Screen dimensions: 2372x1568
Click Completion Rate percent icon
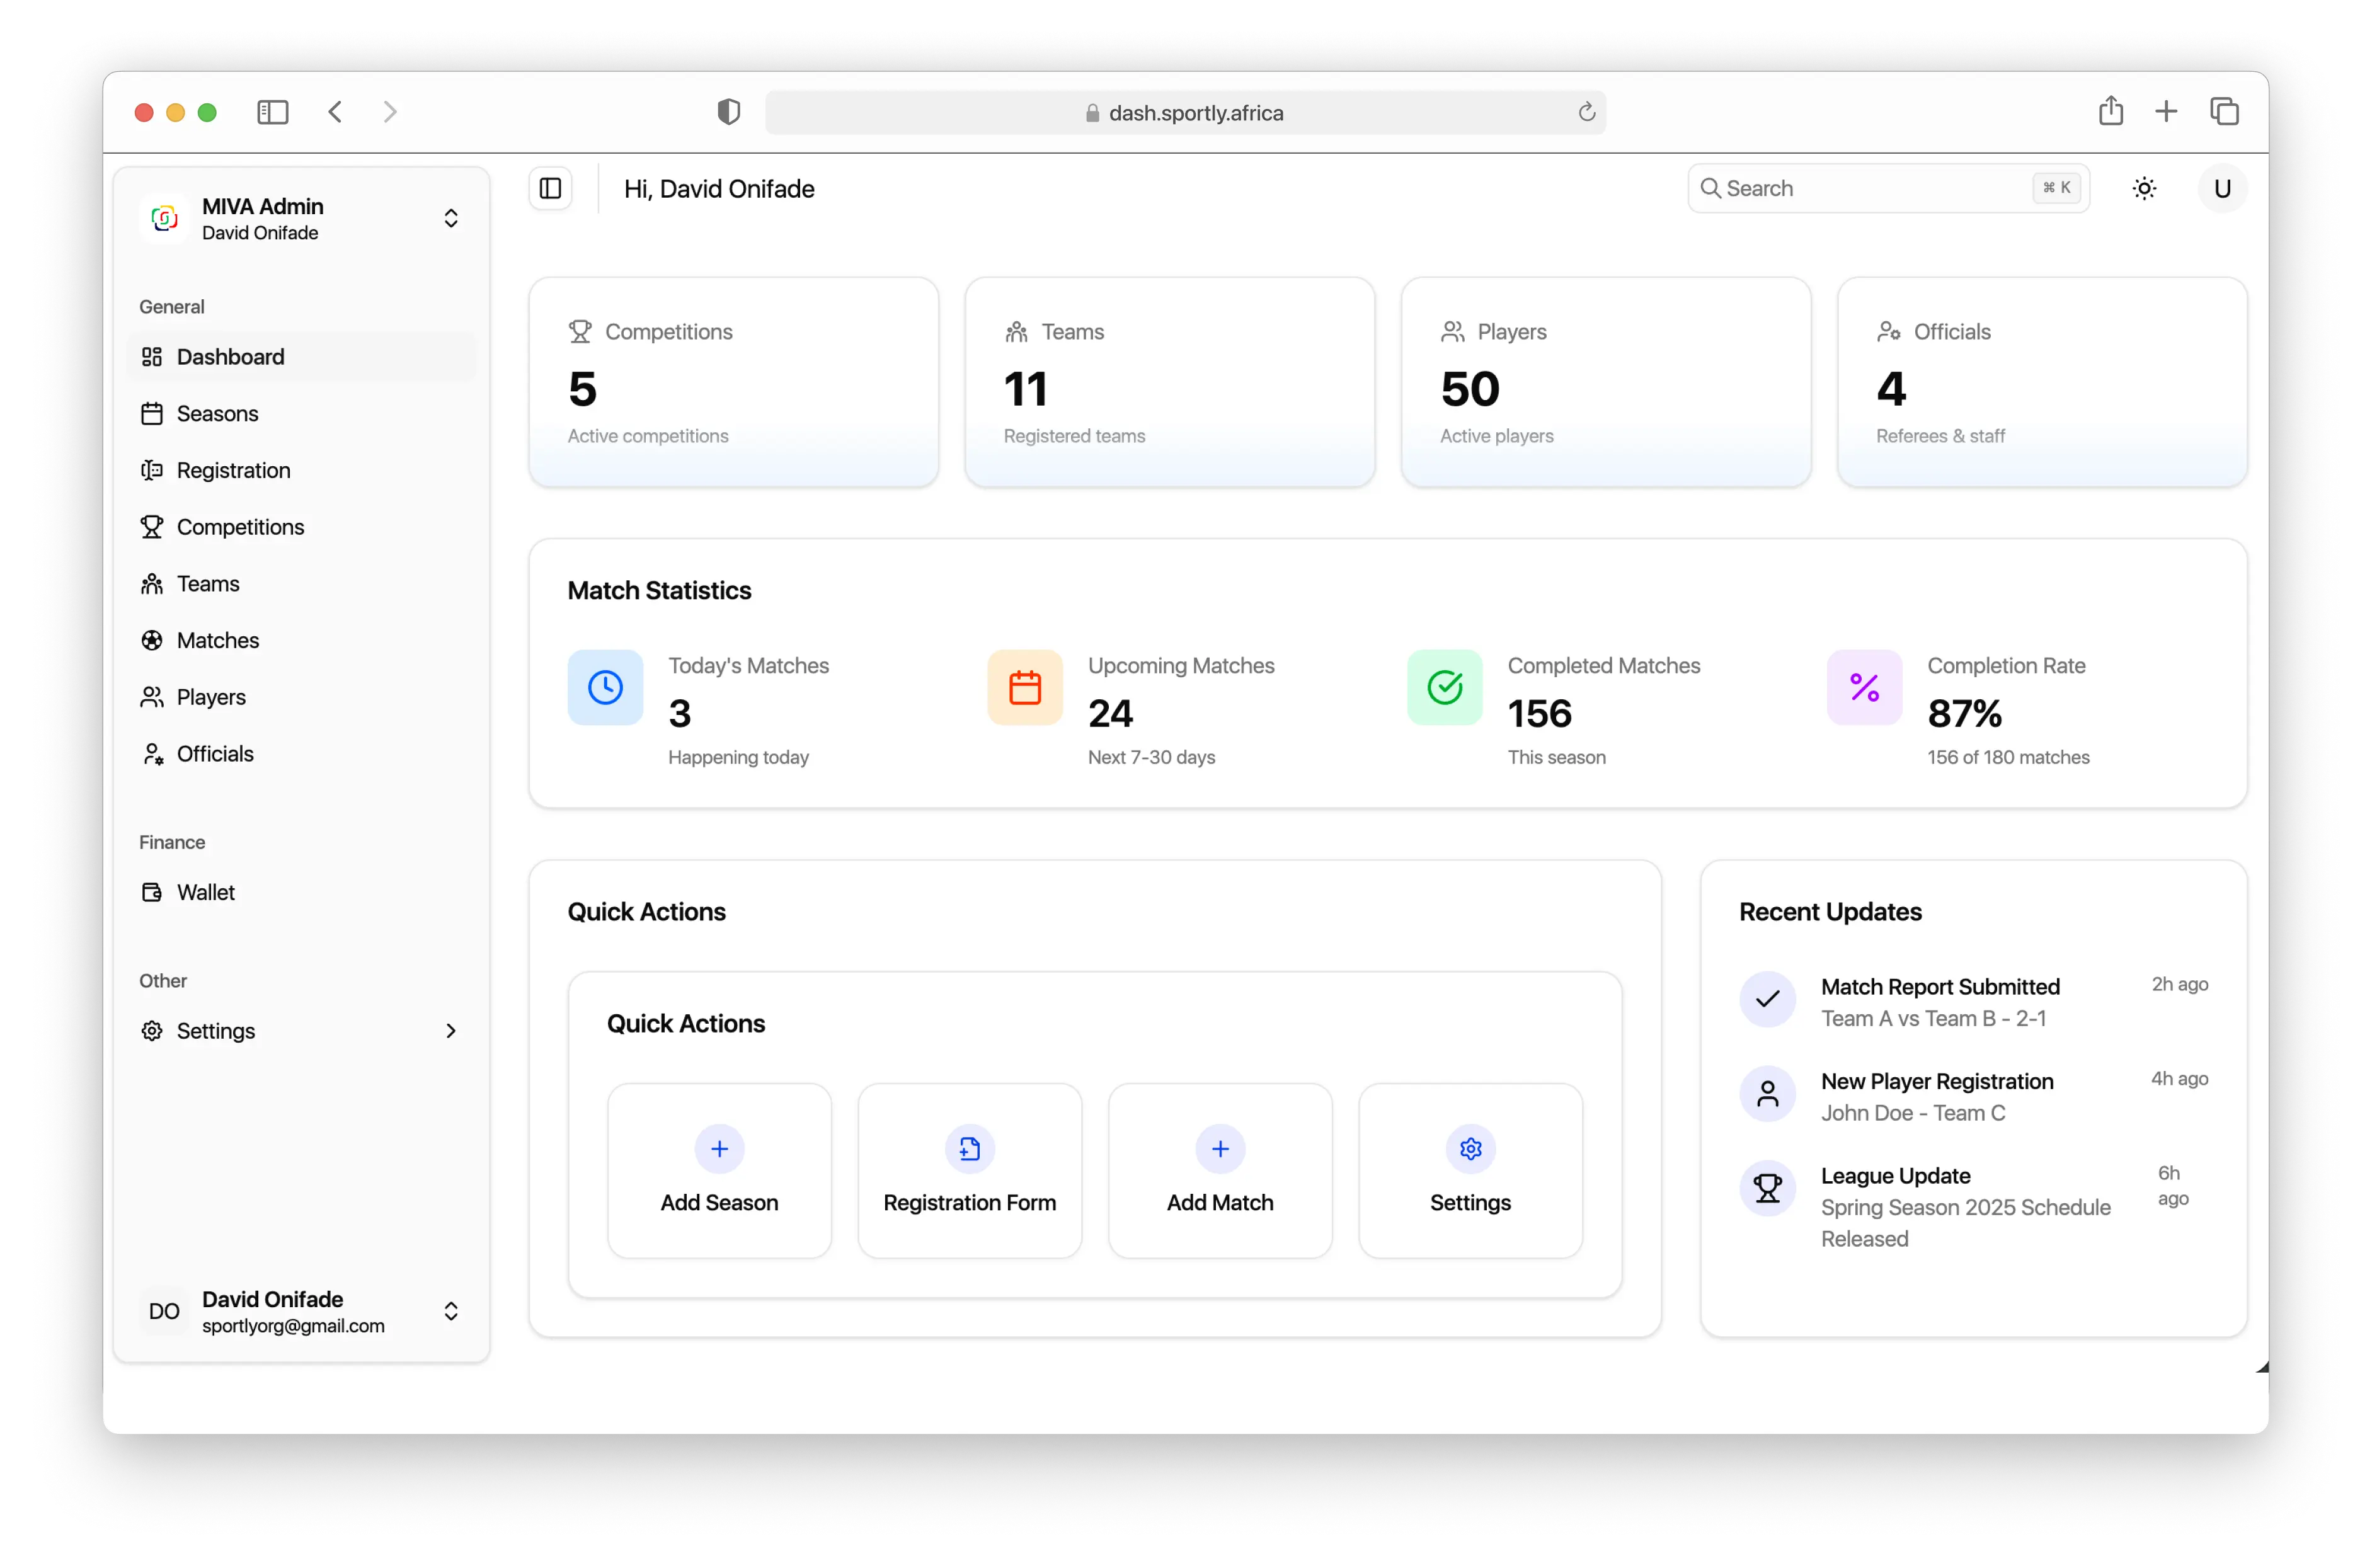click(x=1864, y=687)
